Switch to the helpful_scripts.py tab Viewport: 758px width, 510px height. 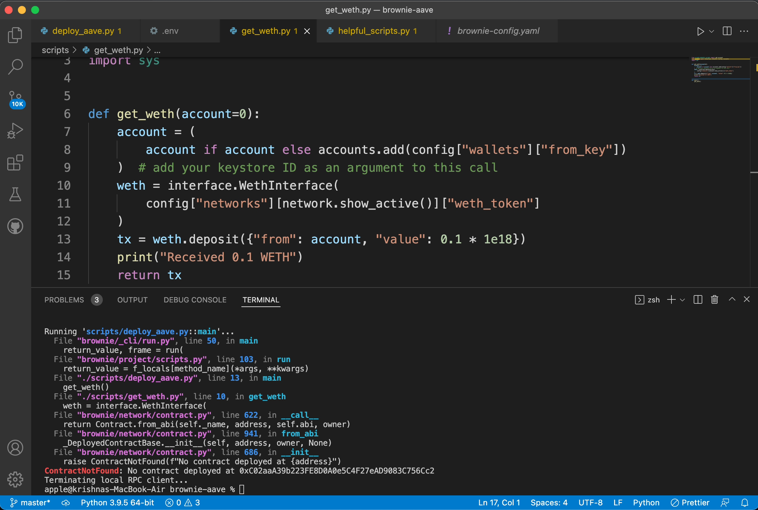tap(373, 31)
